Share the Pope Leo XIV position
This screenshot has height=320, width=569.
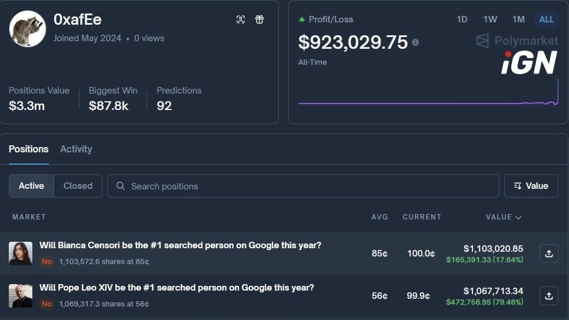click(548, 296)
